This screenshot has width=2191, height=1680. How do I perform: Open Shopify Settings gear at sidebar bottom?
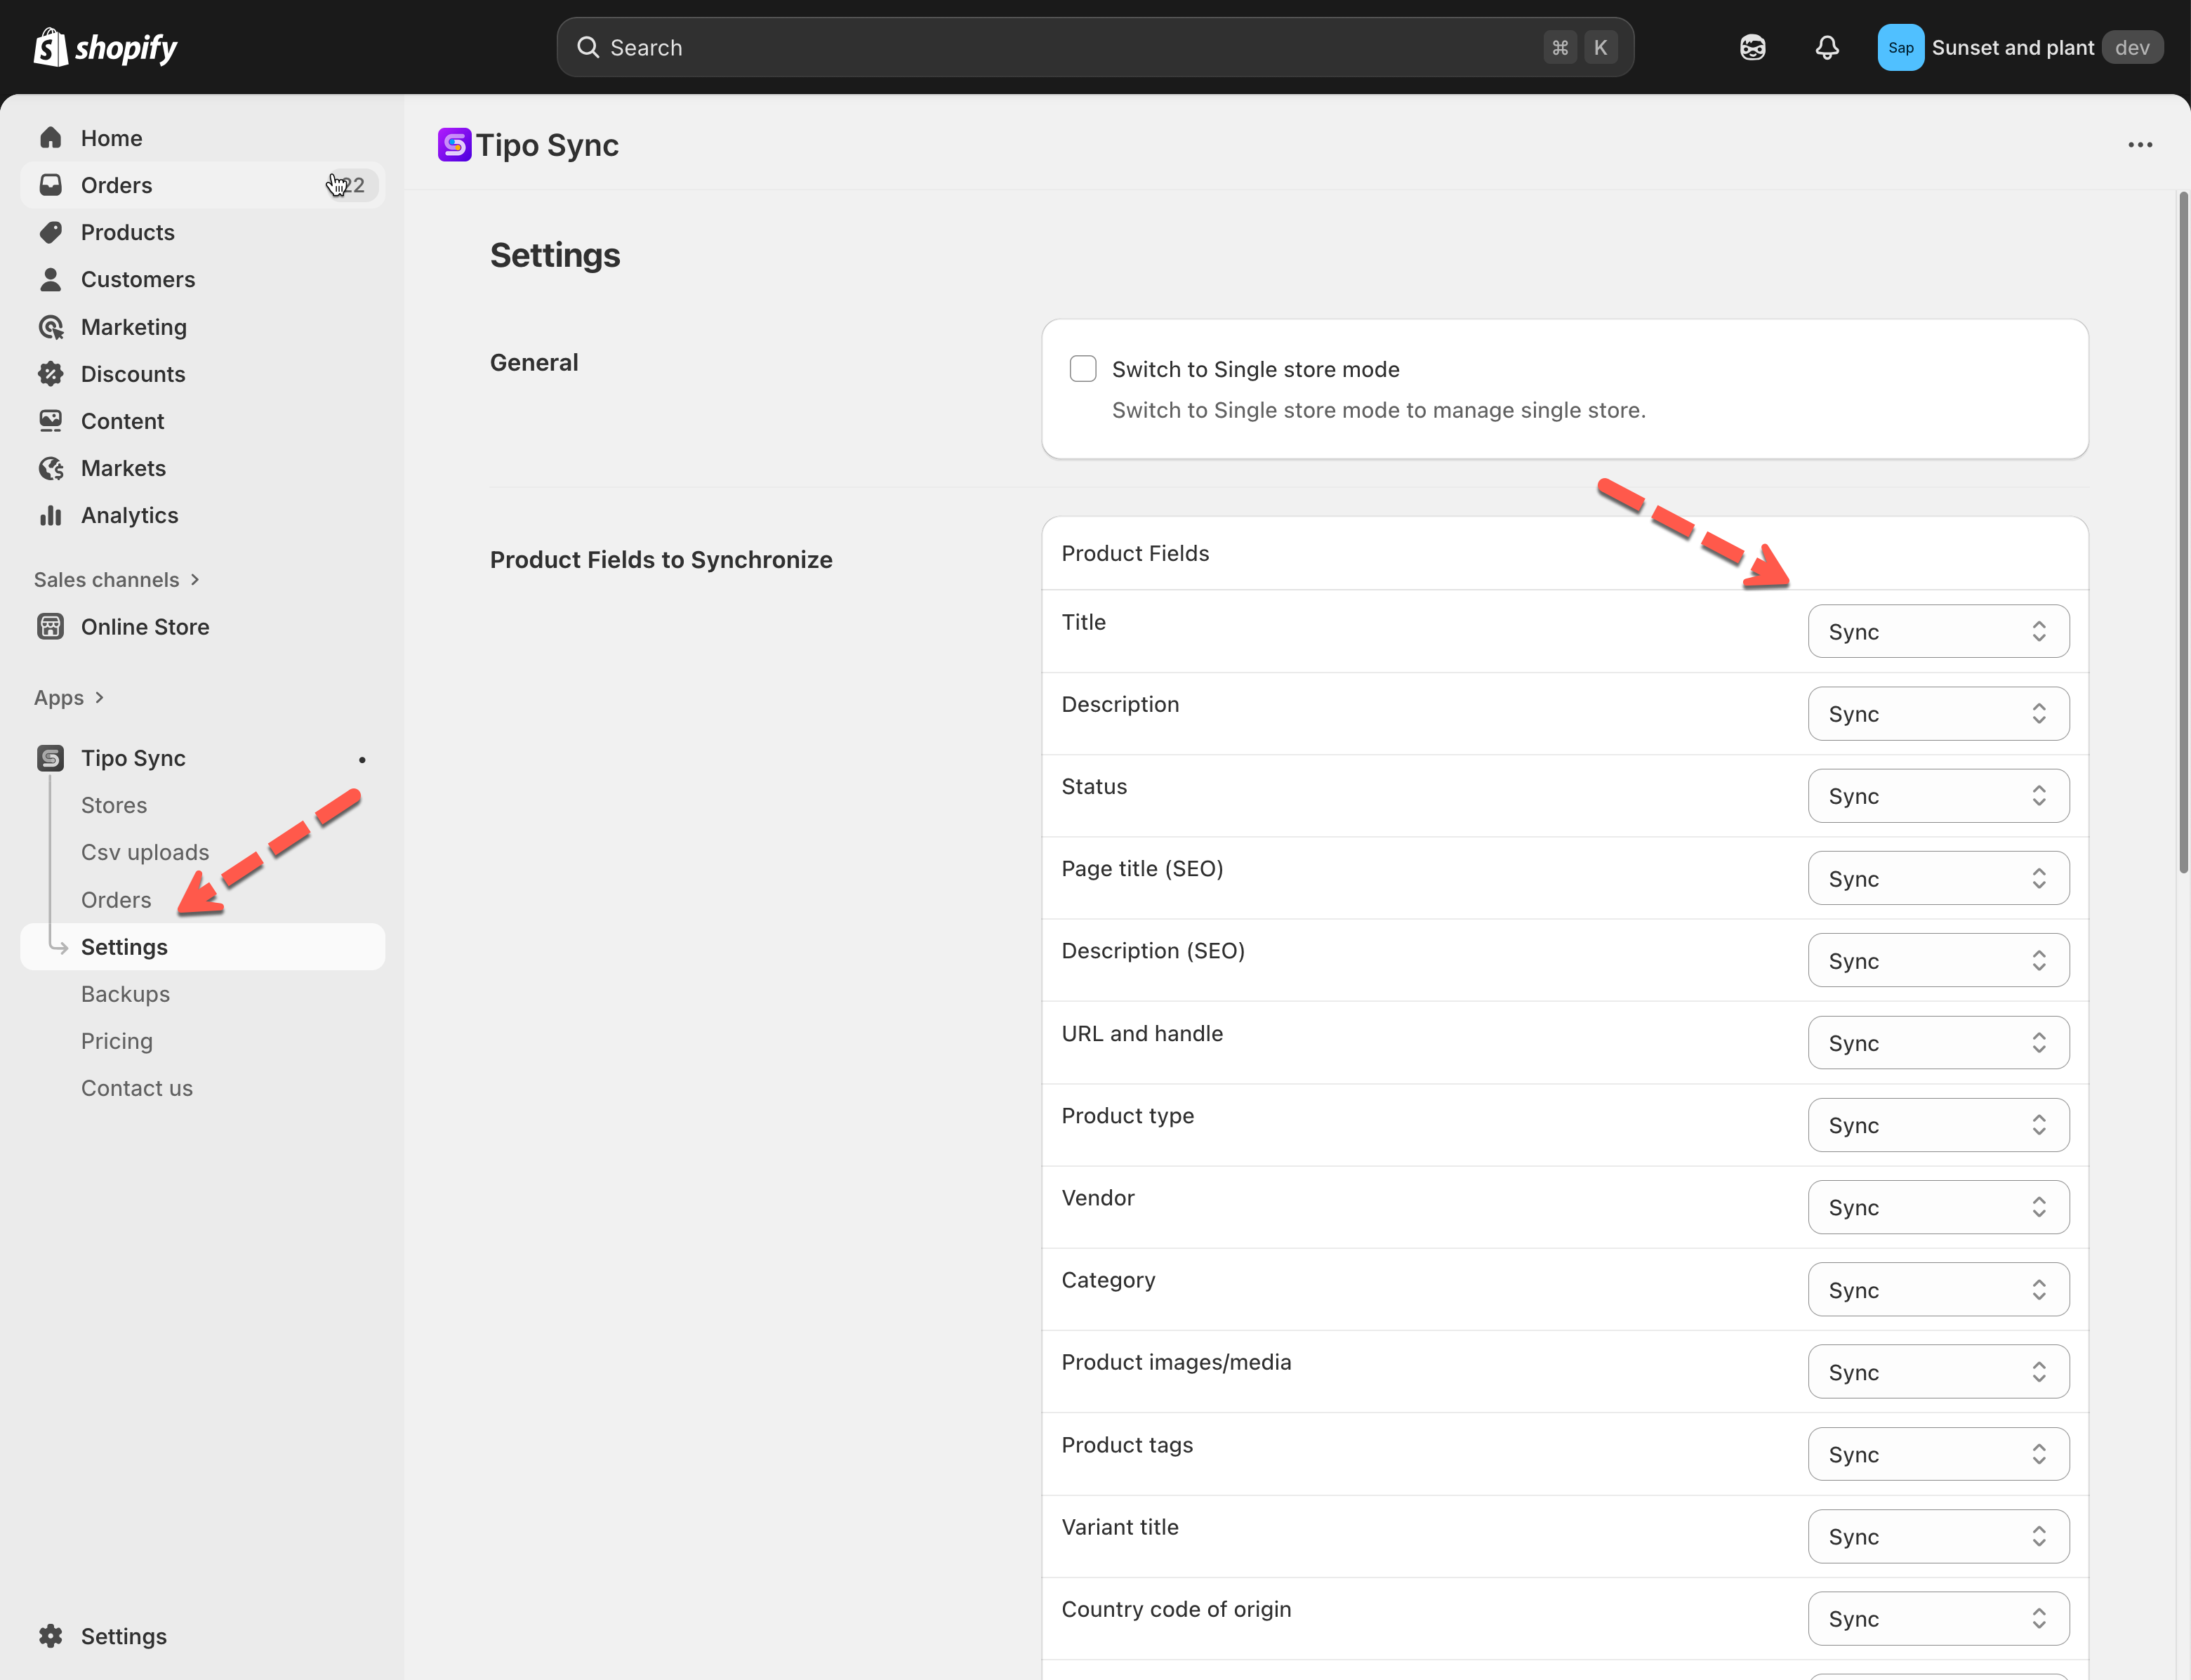pyautogui.click(x=51, y=1636)
